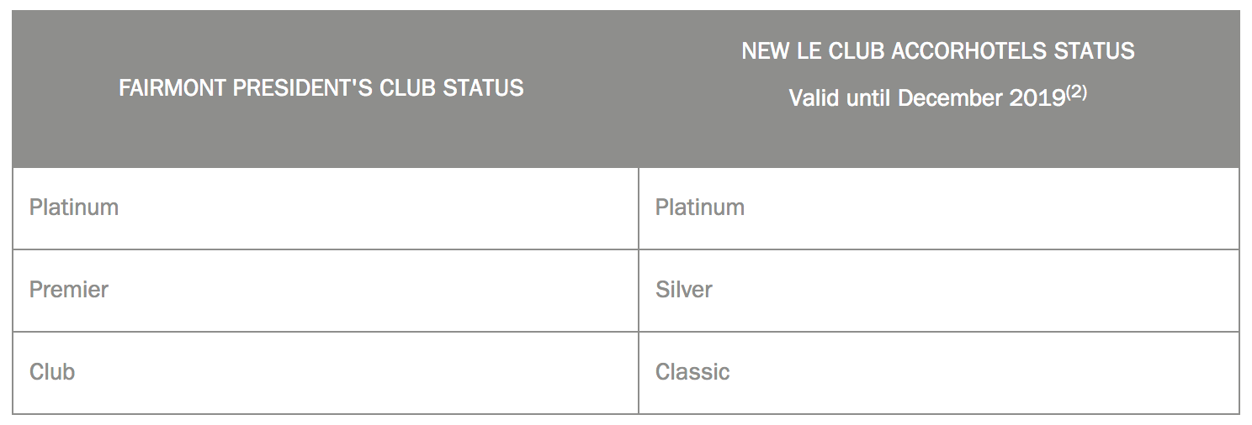Click the 'Valid until December 2019' text
Viewport: 1252px width, 425px height.
click(927, 98)
